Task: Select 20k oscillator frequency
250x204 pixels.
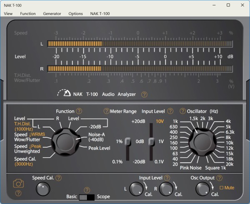Action: pyautogui.click(x=230, y=164)
